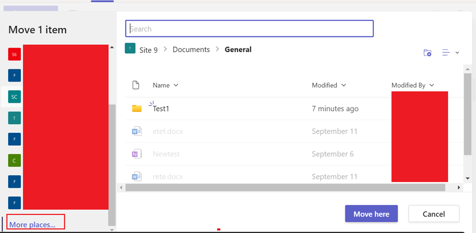Click the file list left scroll arrow
This screenshot has width=476, height=233.
[x=121, y=188]
